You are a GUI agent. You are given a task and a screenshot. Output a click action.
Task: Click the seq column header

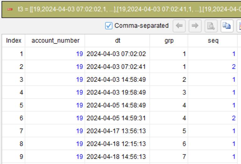213,41
